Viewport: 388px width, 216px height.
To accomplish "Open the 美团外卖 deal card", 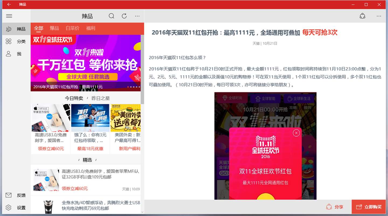I will 126,129.
